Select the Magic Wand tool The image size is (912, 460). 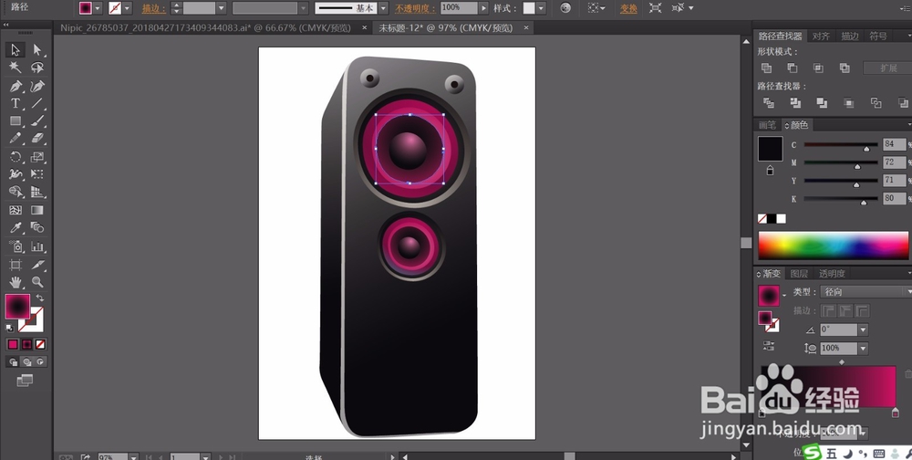16,68
